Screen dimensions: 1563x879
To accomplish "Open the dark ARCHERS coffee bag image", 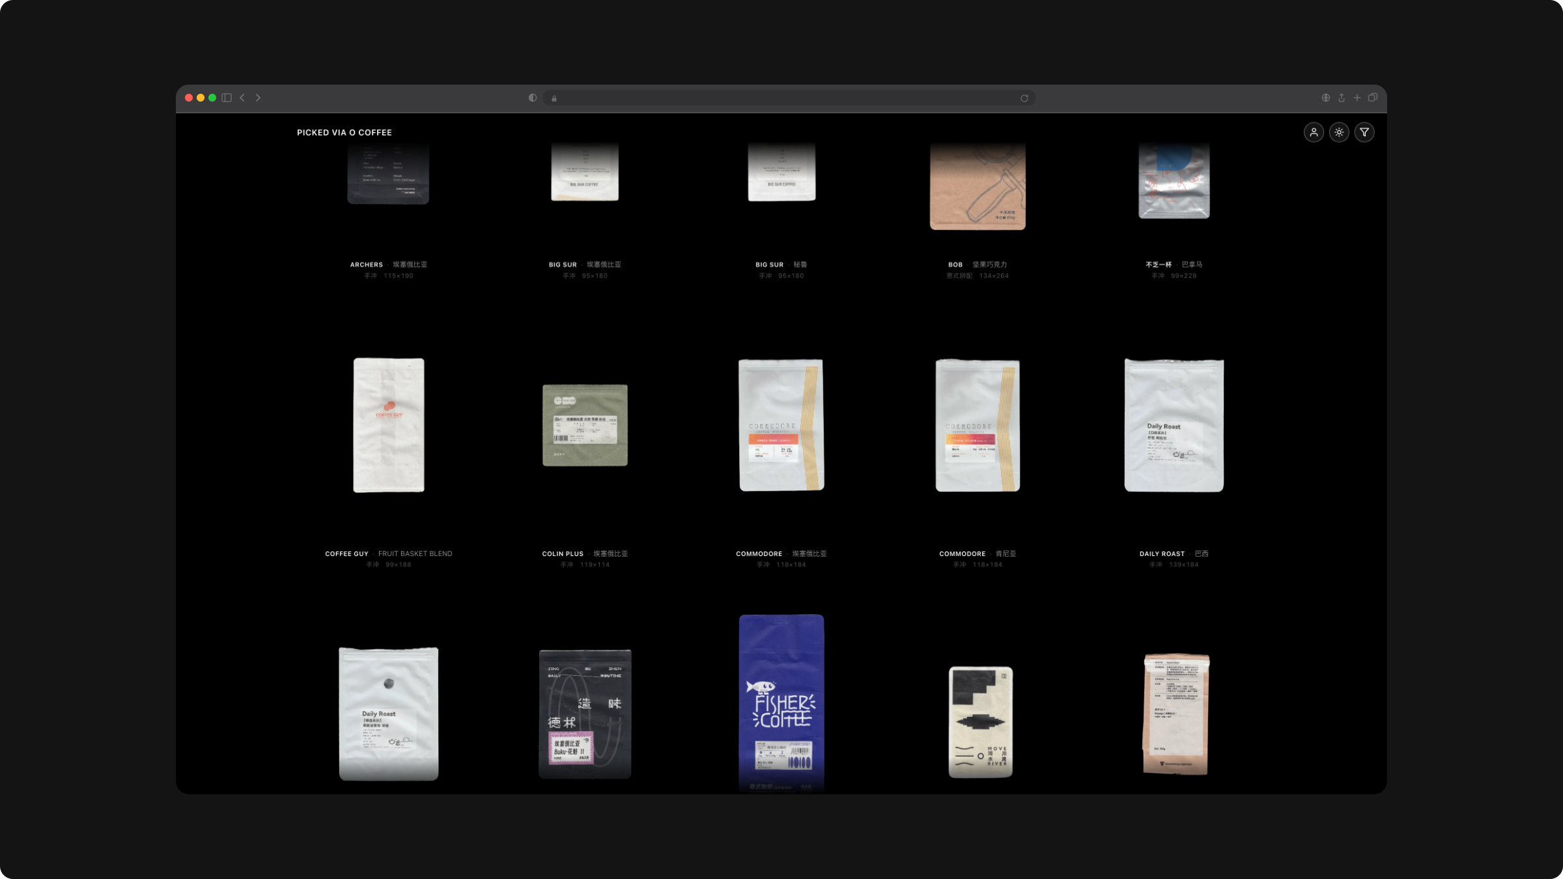I will pyautogui.click(x=388, y=174).
